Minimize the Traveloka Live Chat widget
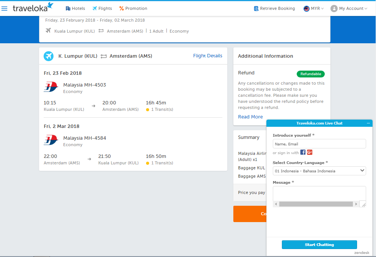 (368, 123)
